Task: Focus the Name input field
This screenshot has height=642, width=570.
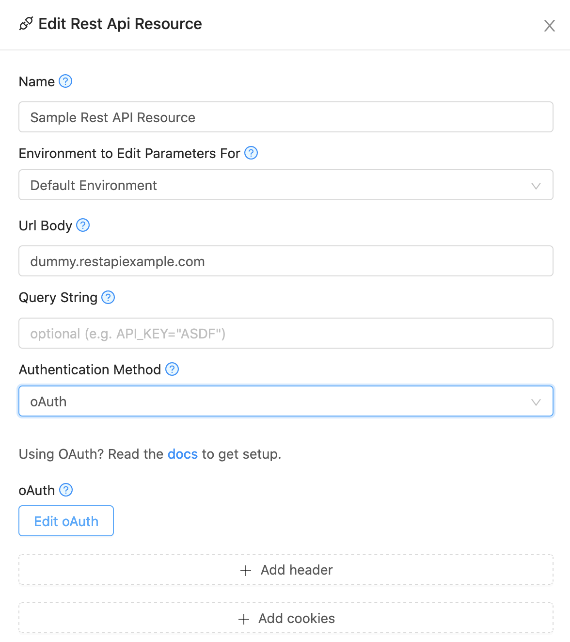Action: click(286, 117)
